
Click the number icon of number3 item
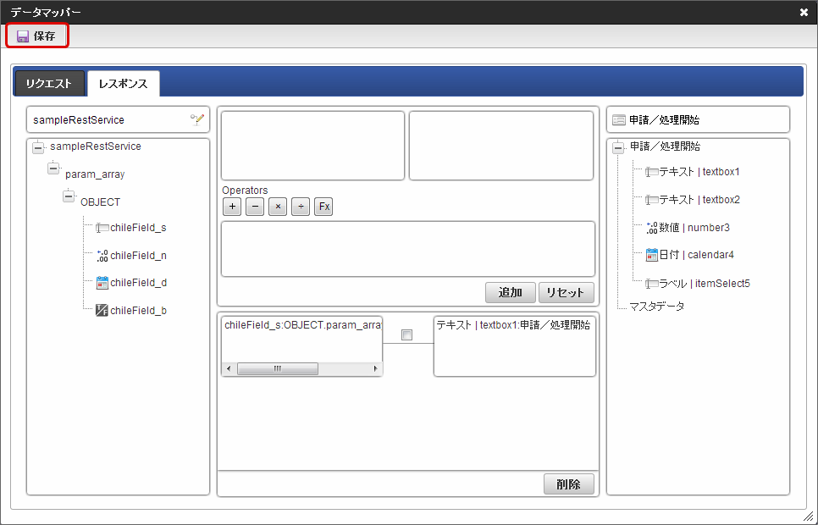point(651,228)
